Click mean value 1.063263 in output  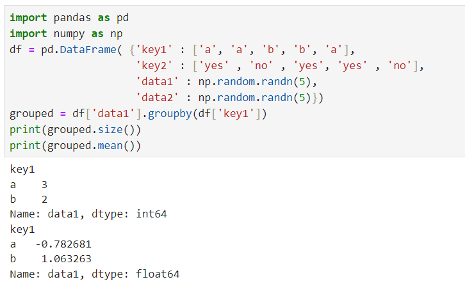click(x=66, y=259)
